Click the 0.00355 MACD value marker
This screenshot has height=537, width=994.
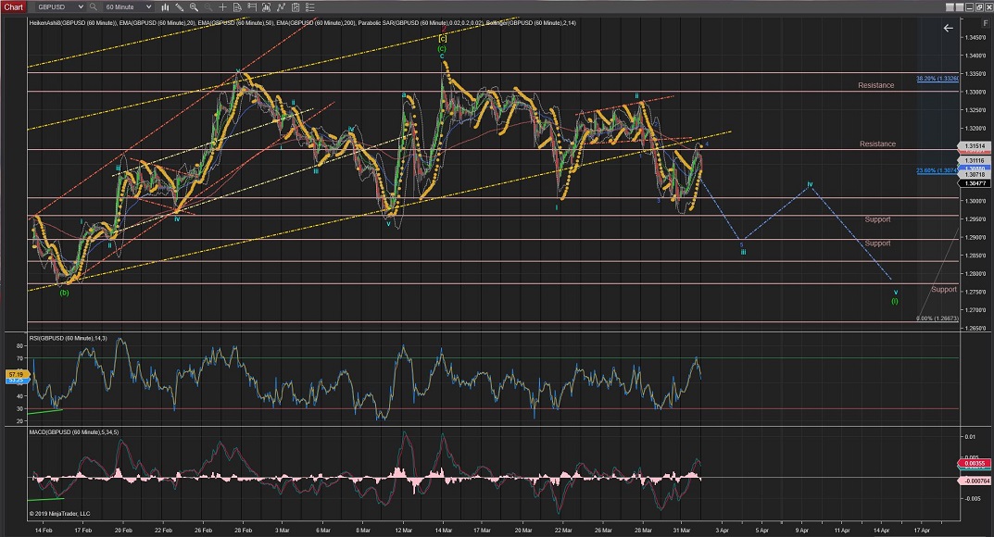click(x=975, y=464)
